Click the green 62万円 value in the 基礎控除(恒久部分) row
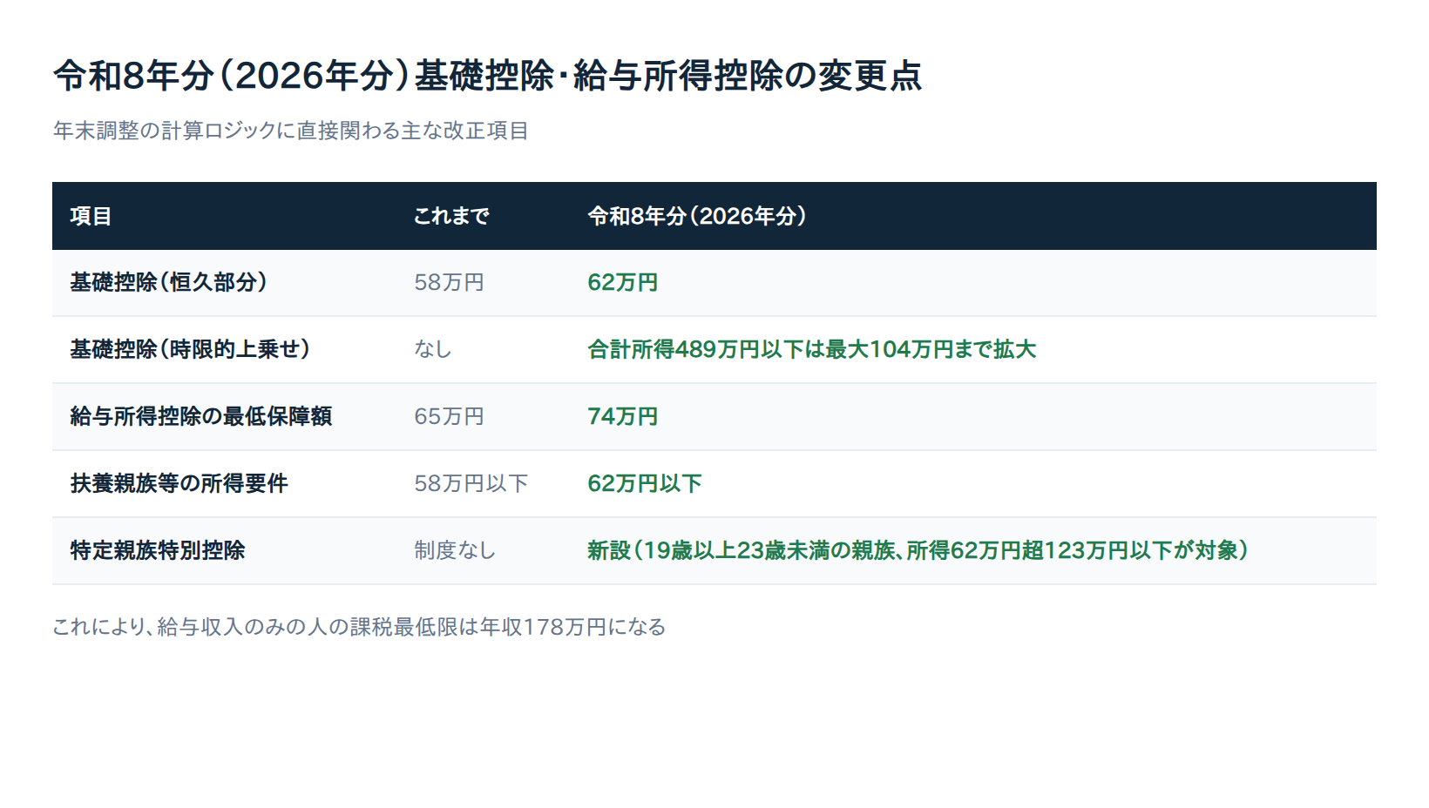This screenshot has height=808, width=1429. tap(623, 282)
